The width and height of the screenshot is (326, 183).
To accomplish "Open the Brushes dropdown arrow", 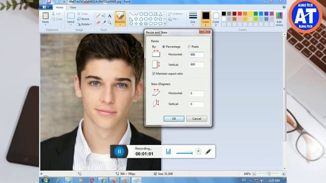I will coord(120,25).
